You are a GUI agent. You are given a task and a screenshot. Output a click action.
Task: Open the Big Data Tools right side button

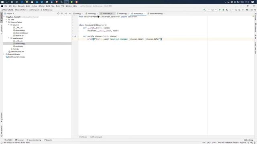pos(255,48)
